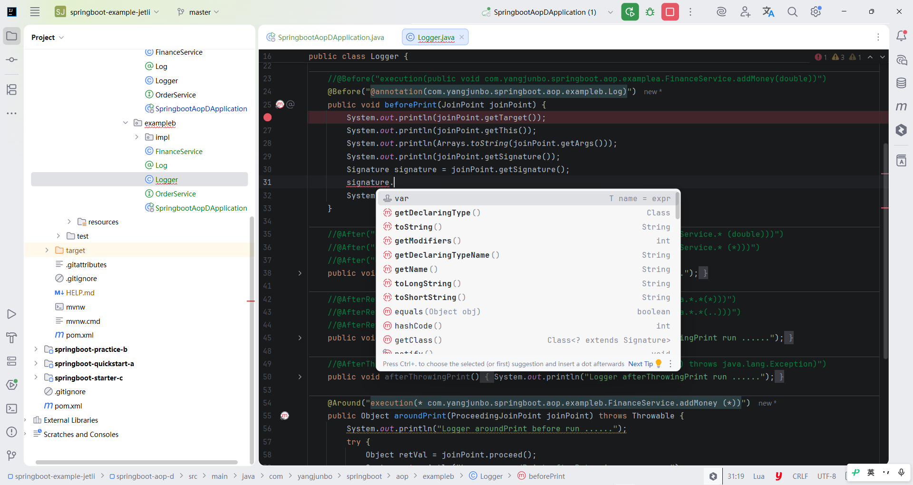Viewport: 913px width, 485px height.
Task: Stop the running application
Action: point(670,12)
